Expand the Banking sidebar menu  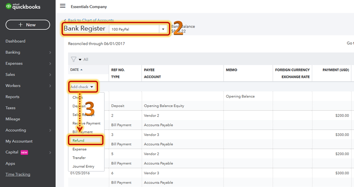[x=28, y=53]
